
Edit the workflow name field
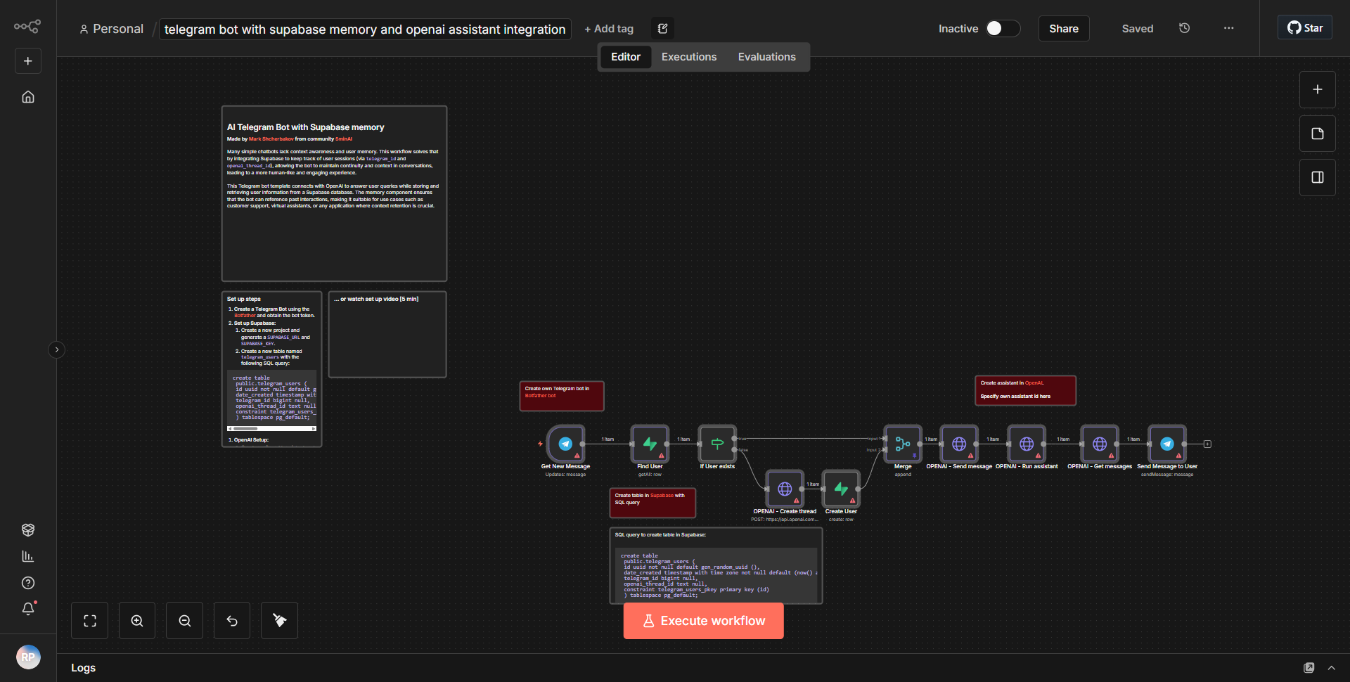click(365, 29)
